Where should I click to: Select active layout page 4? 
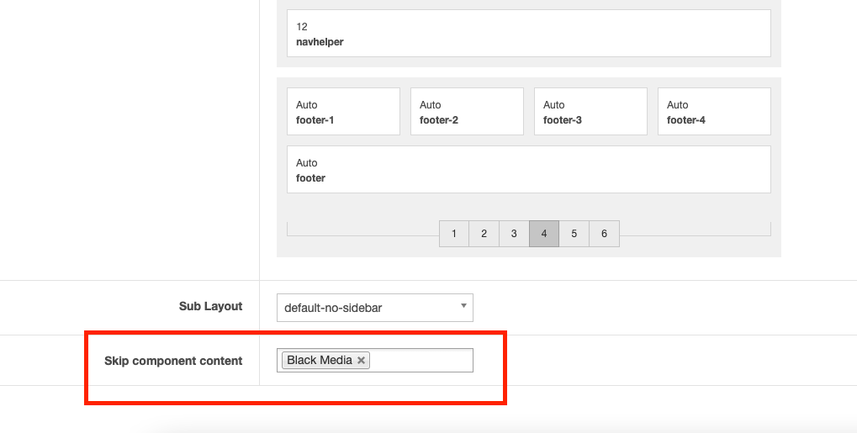click(544, 234)
